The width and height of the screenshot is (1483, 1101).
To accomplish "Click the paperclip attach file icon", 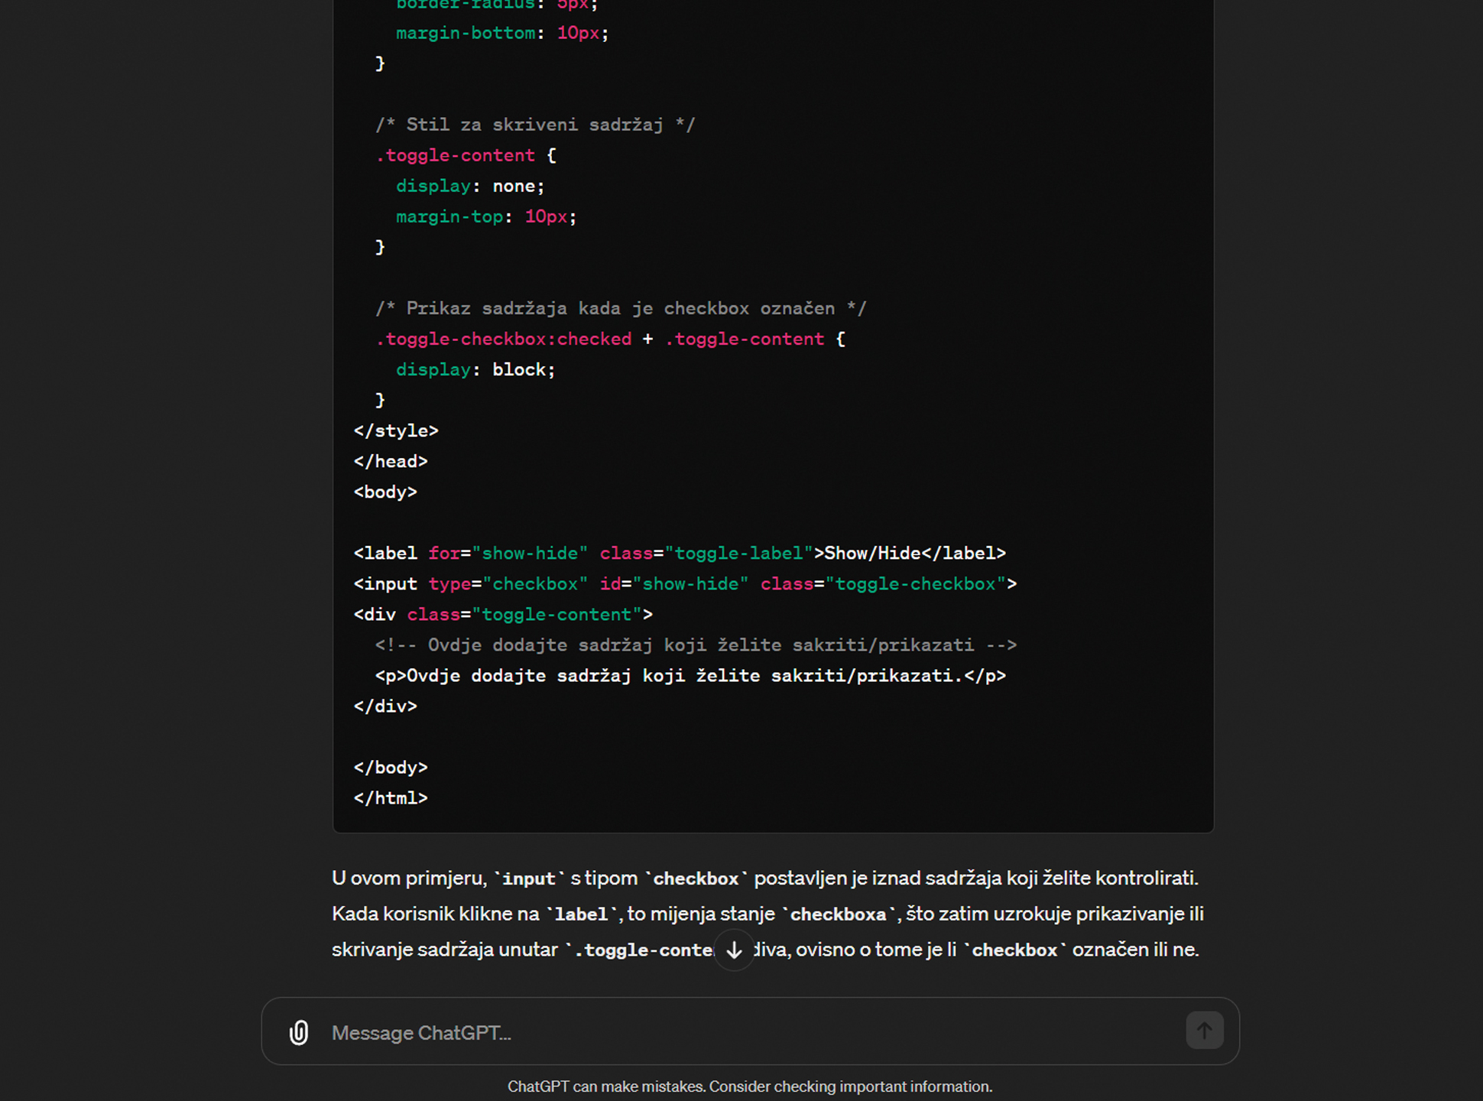I will (299, 1032).
